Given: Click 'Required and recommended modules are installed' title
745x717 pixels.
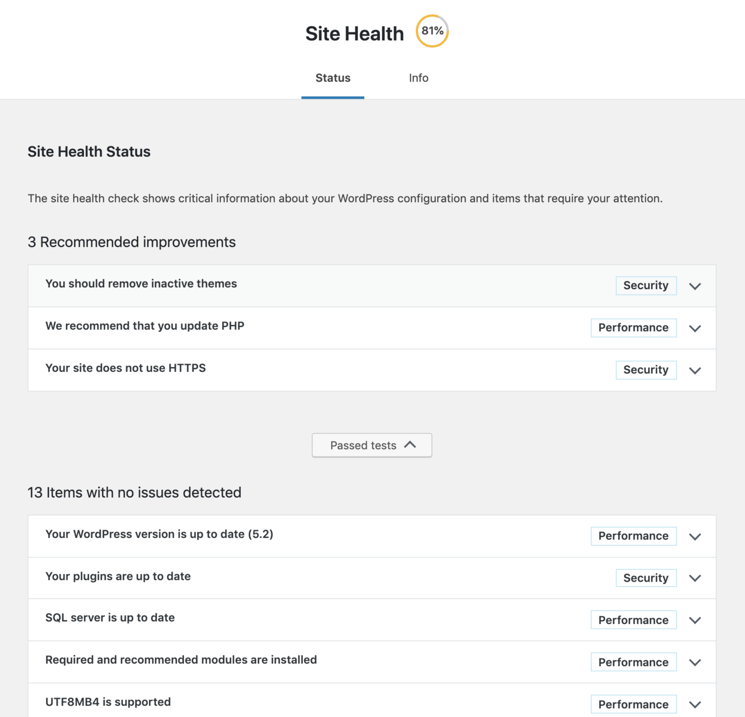Looking at the screenshot, I should pyautogui.click(x=181, y=660).
